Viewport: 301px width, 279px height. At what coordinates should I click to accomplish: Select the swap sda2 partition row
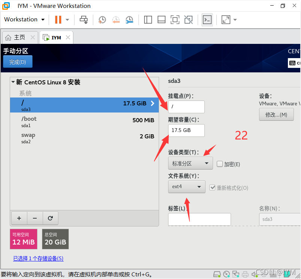click(x=84, y=138)
